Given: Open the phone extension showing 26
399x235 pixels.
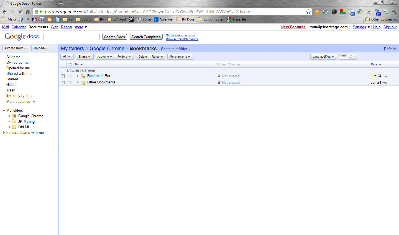Looking at the screenshot, I should (x=352, y=12).
